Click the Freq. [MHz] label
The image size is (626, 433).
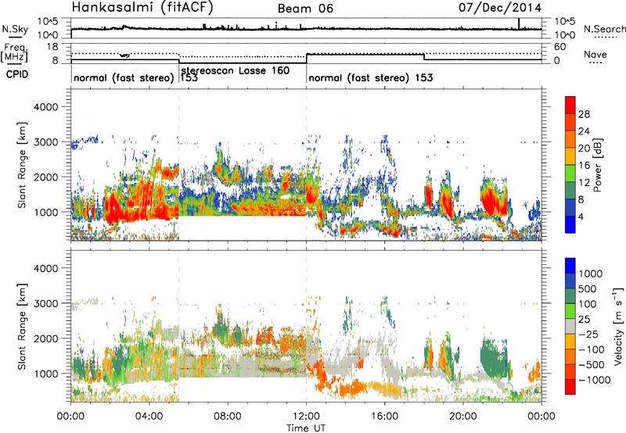(14, 52)
